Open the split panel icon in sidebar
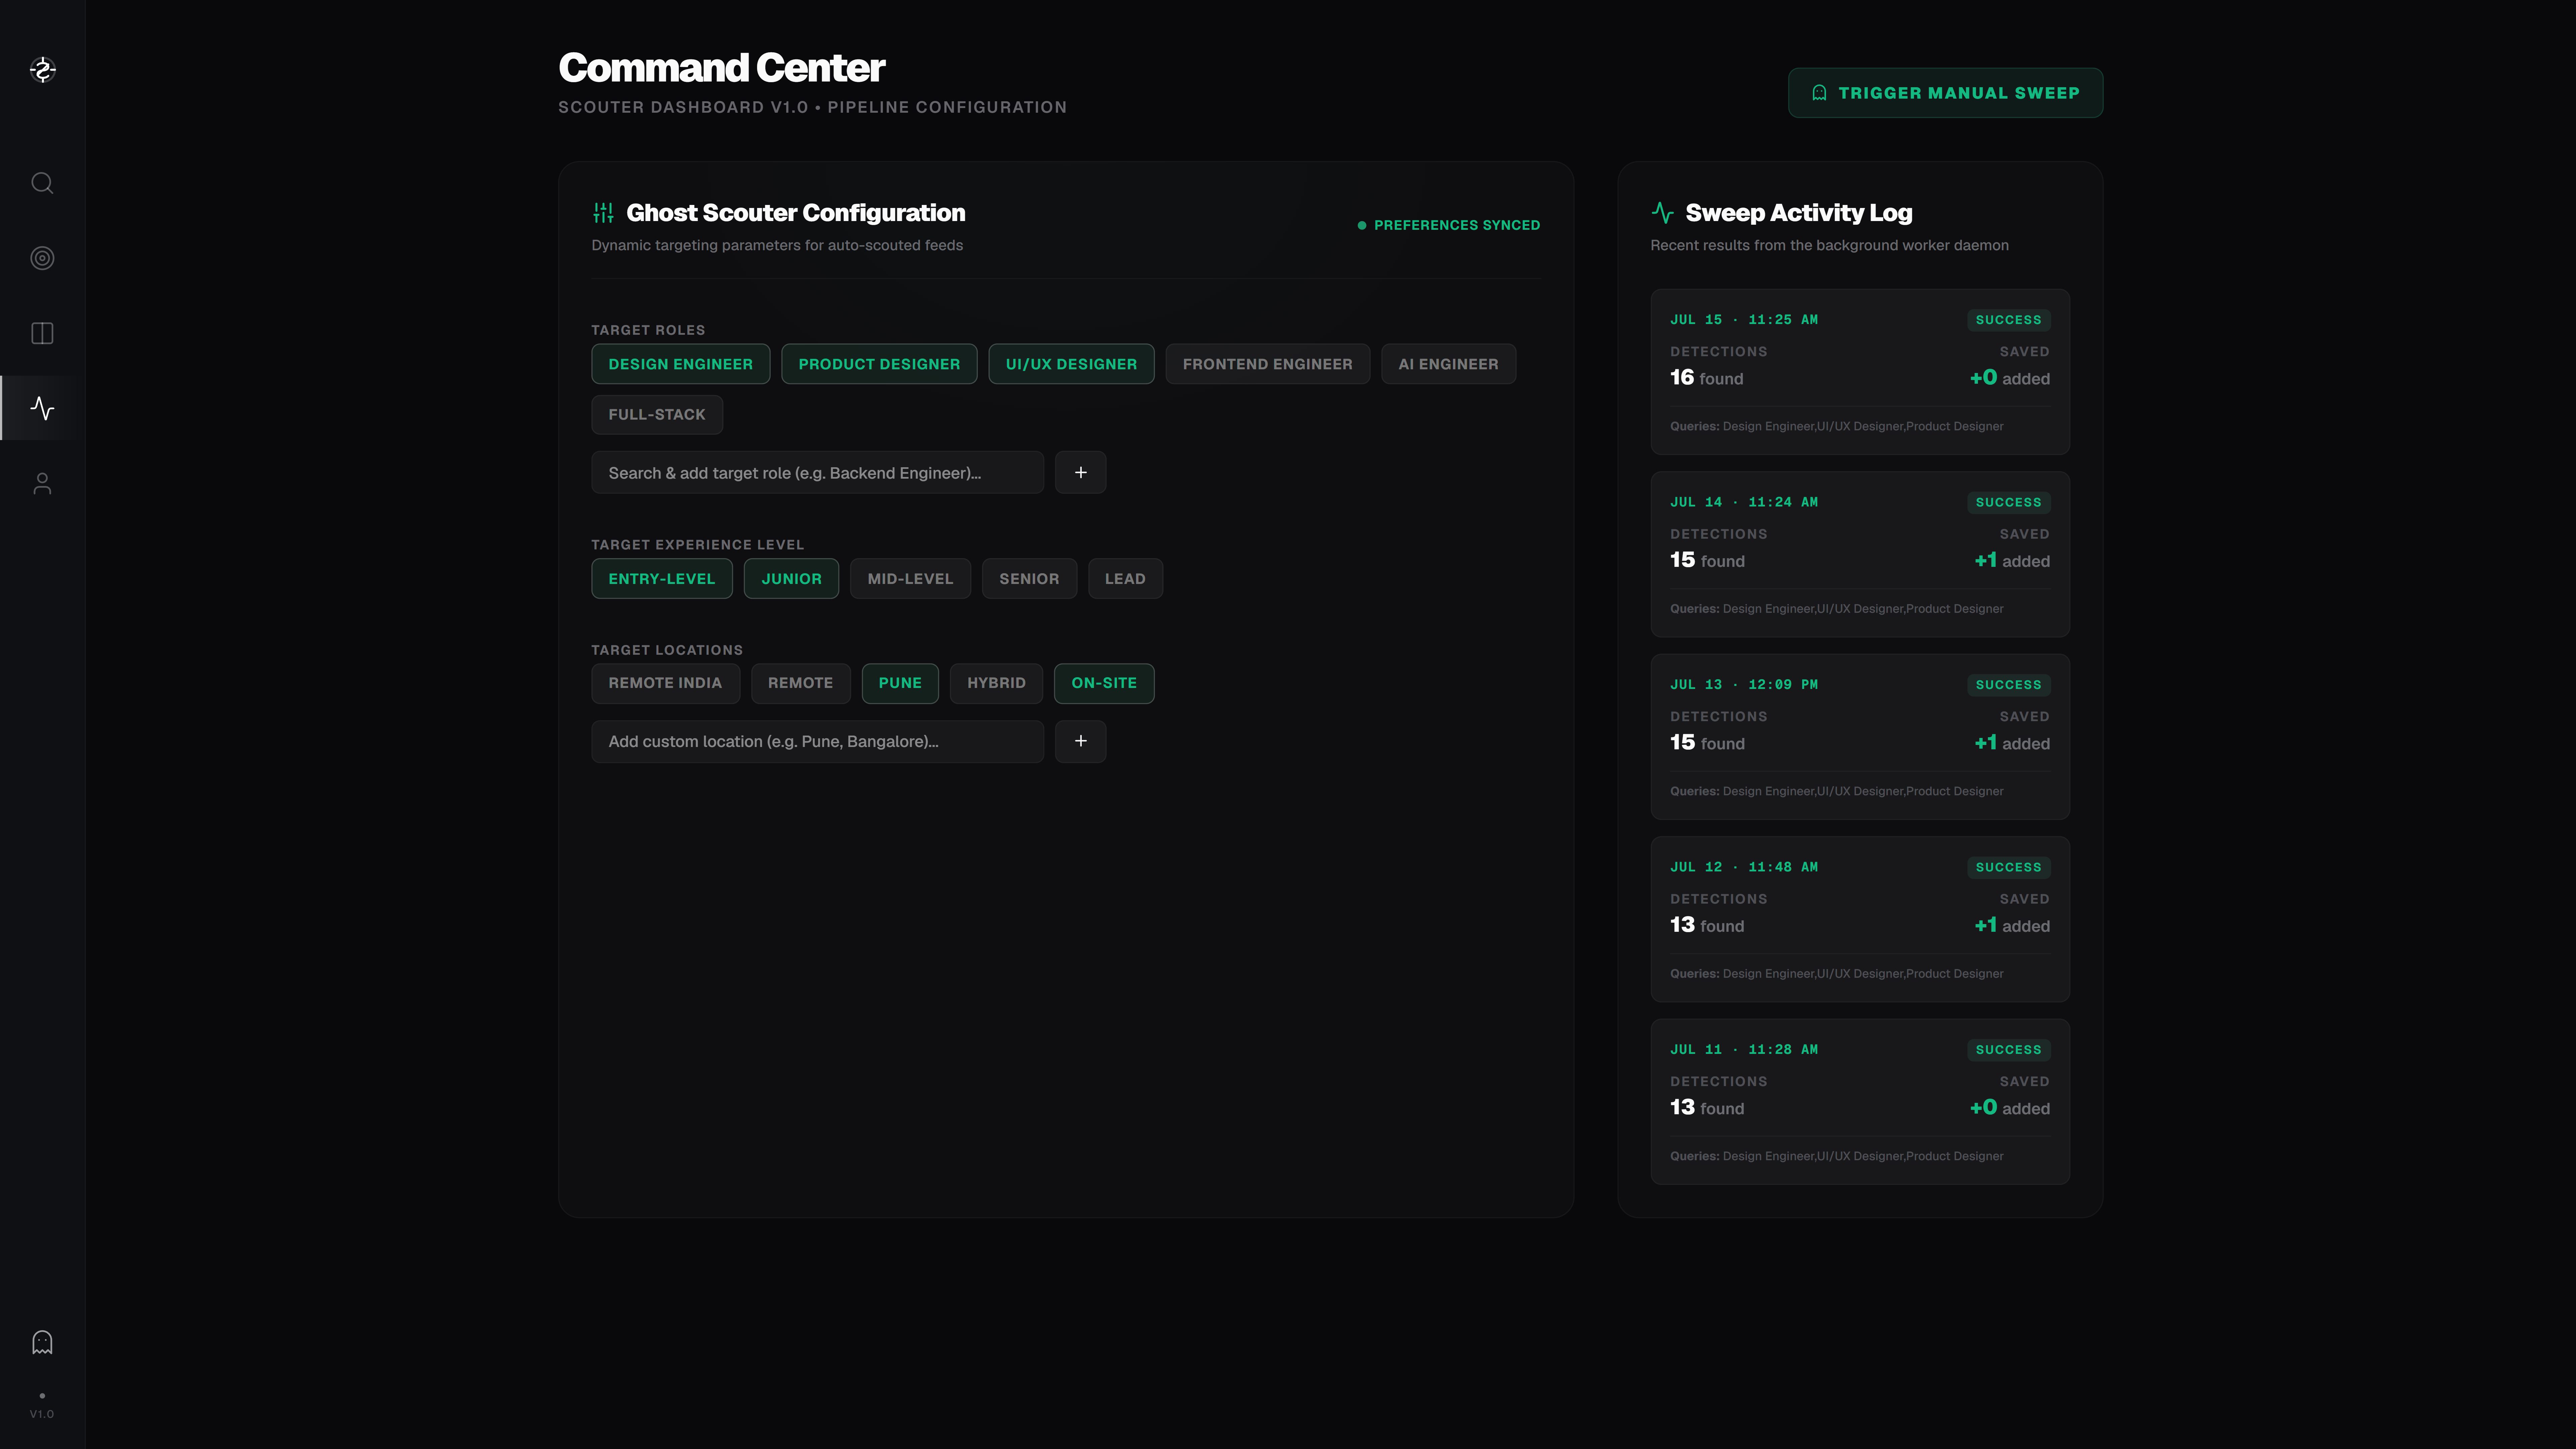This screenshot has height=1449, width=2576. pos(42,333)
